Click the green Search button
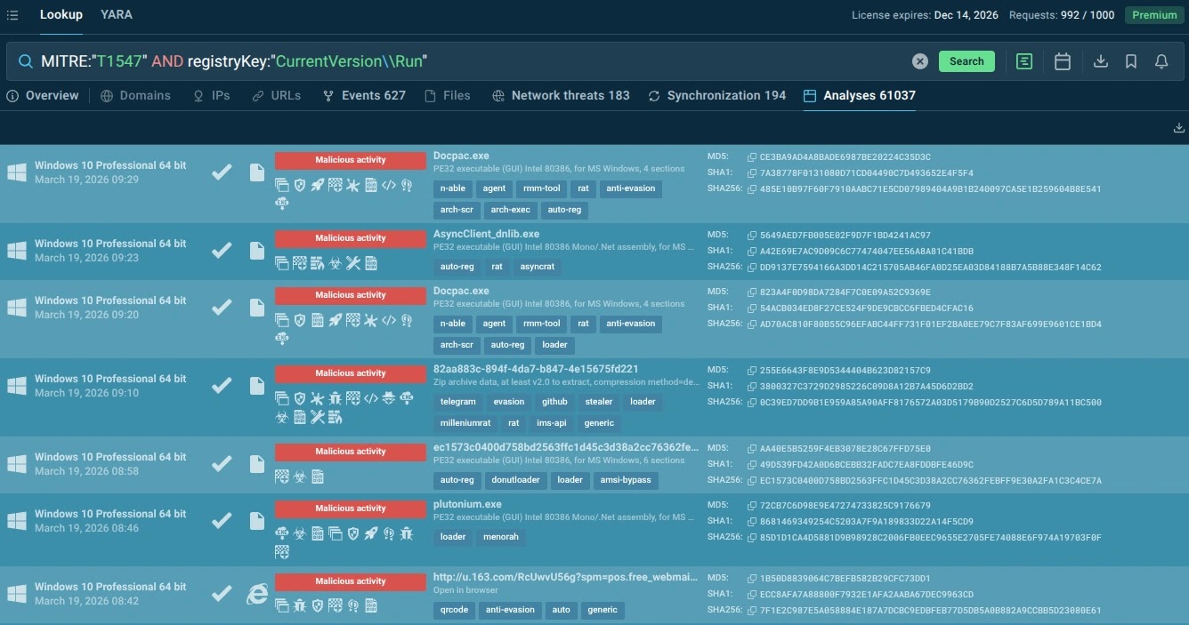Image resolution: width=1189 pixels, height=625 pixels. tap(967, 61)
